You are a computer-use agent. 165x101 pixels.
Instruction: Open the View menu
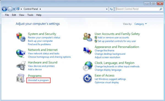[x=21, y=15]
